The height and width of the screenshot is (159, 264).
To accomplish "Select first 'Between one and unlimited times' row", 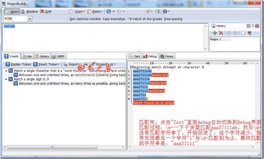I will coord(72,75).
